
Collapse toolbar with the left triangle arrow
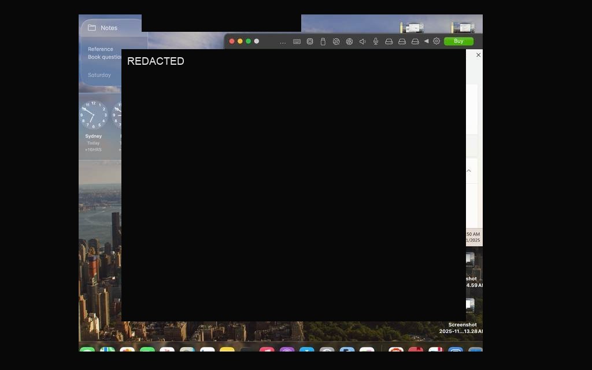[426, 41]
